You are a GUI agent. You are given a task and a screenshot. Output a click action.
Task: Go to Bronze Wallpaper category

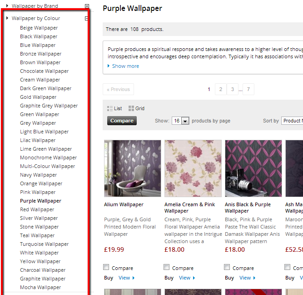point(40,54)
